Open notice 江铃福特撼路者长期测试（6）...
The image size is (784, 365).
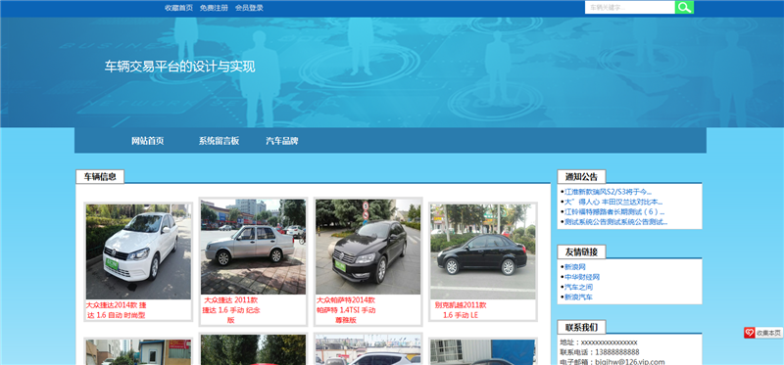point(614,212)
